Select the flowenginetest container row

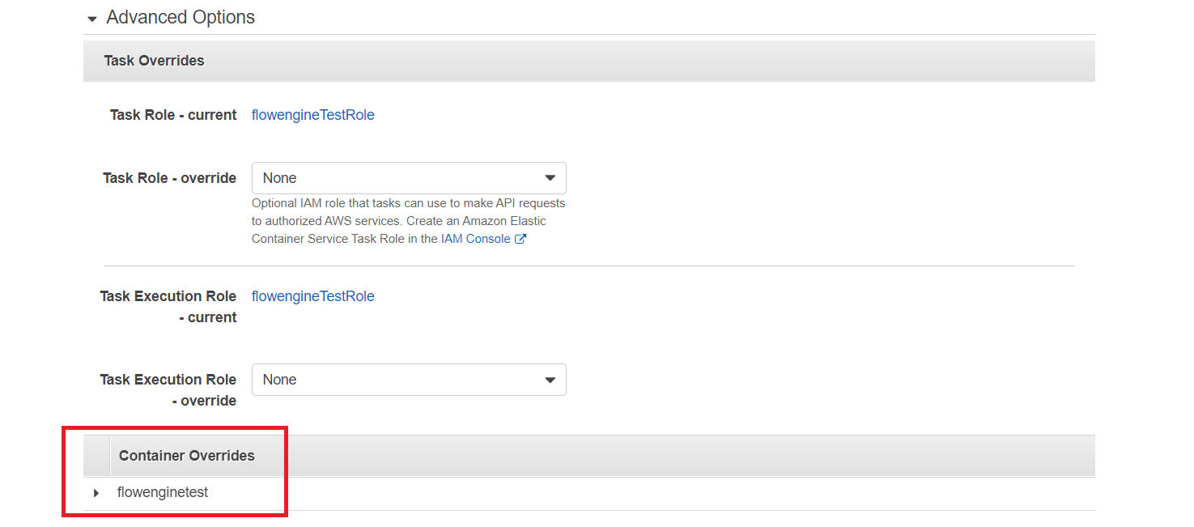[162, 492]
